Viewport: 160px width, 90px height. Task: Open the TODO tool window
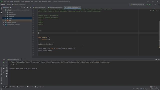12,87
